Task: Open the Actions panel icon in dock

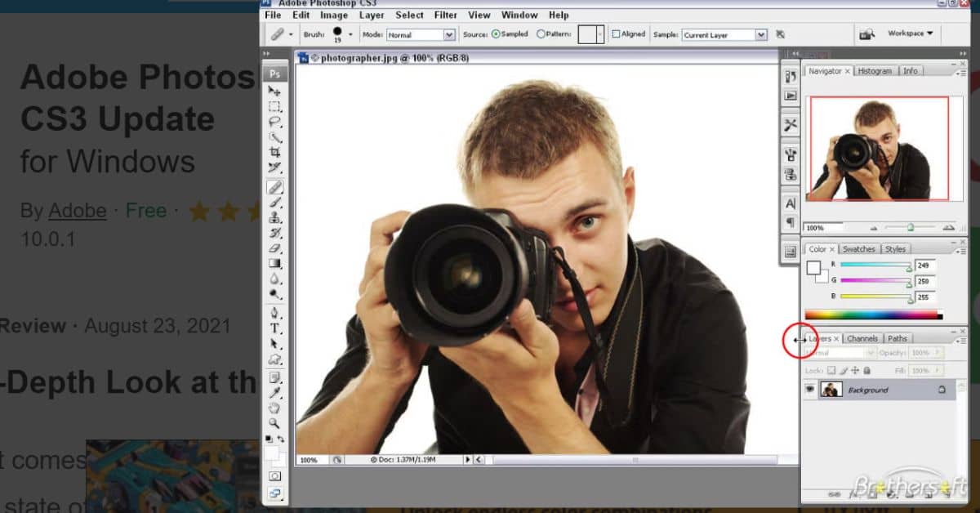Action: tap(790, 96)
